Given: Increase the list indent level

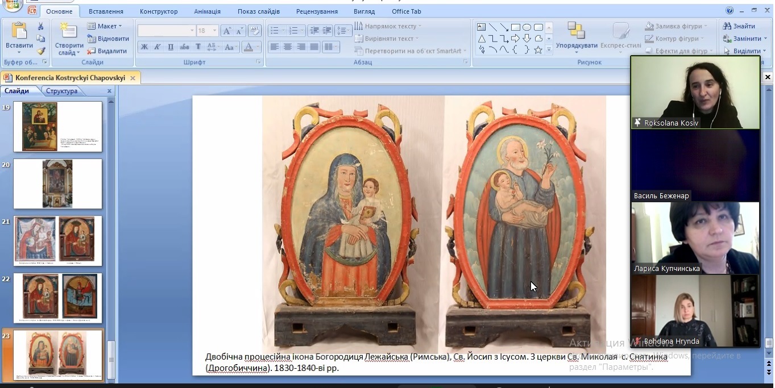Looking at the screenshot, I should pos(326,31).
